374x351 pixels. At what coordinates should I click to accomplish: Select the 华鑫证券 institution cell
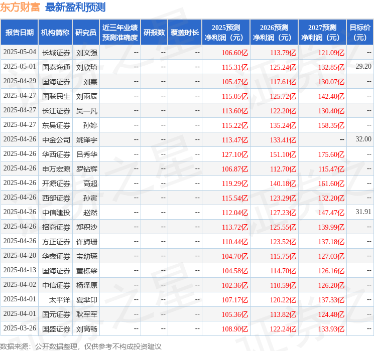pyautogui.click(x=56, y=256)
